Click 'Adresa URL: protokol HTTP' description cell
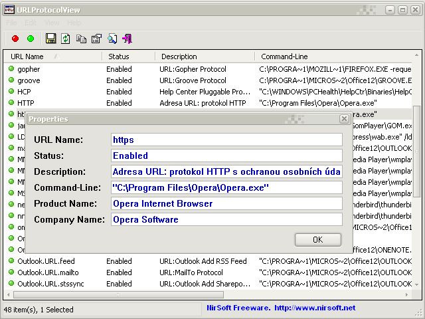 (203, 103)
